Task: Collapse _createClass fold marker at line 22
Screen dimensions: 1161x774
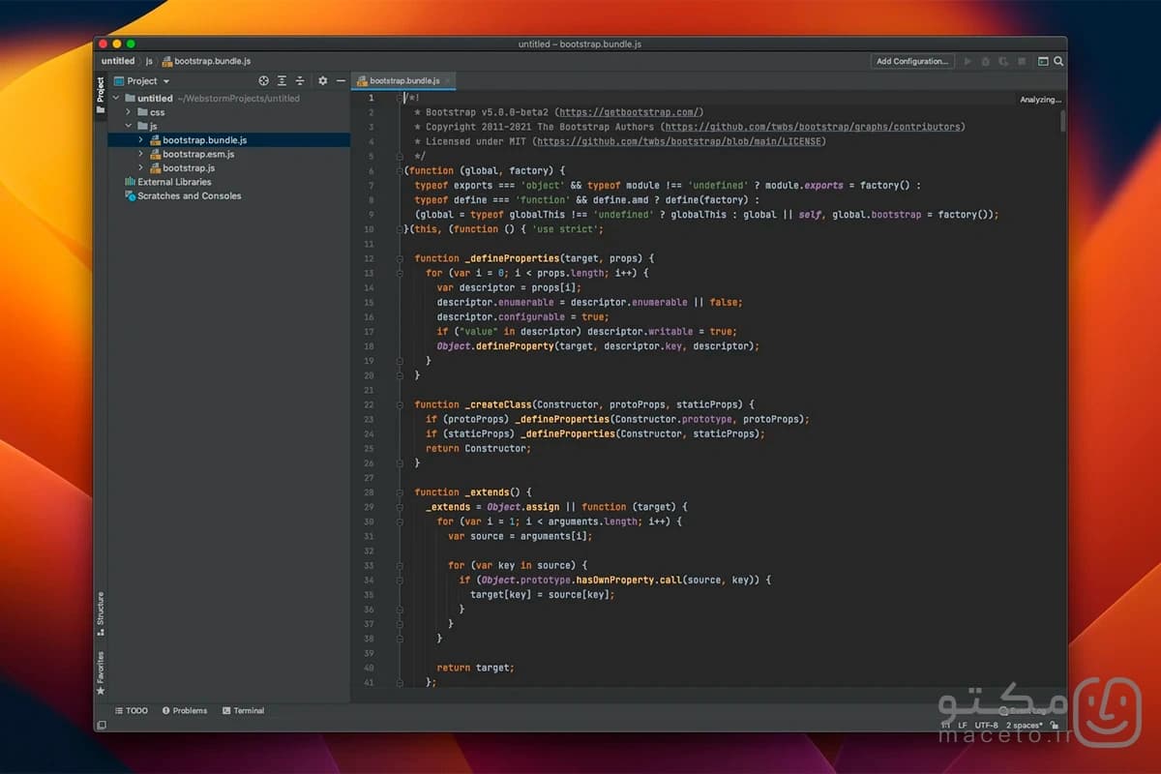Action: point(400,404)
